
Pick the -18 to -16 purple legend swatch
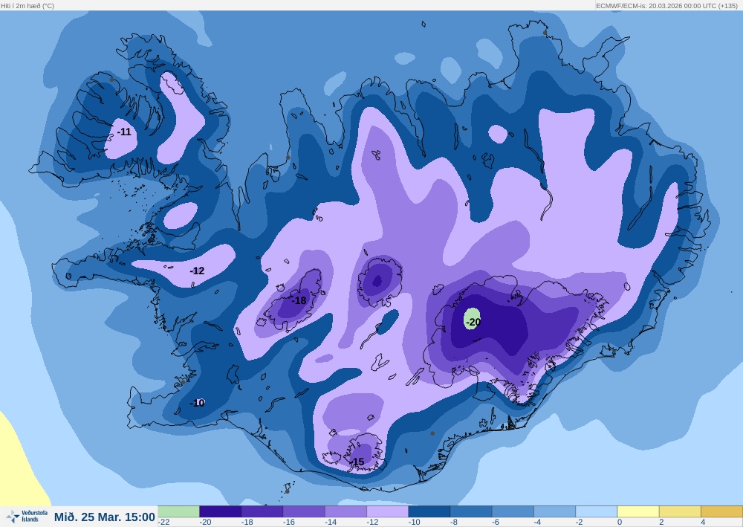click(x=262, y=511)
